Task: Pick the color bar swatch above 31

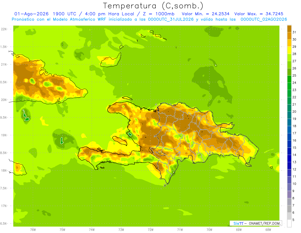Action: tap(289, 28)
